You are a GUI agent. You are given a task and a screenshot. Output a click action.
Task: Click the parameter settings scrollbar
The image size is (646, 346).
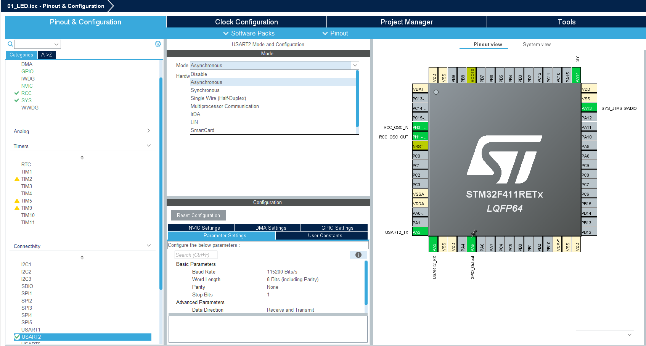click(366, 282)
